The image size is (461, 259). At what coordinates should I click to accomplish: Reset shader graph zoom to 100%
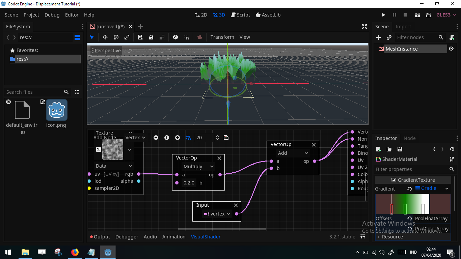(167, 138)
